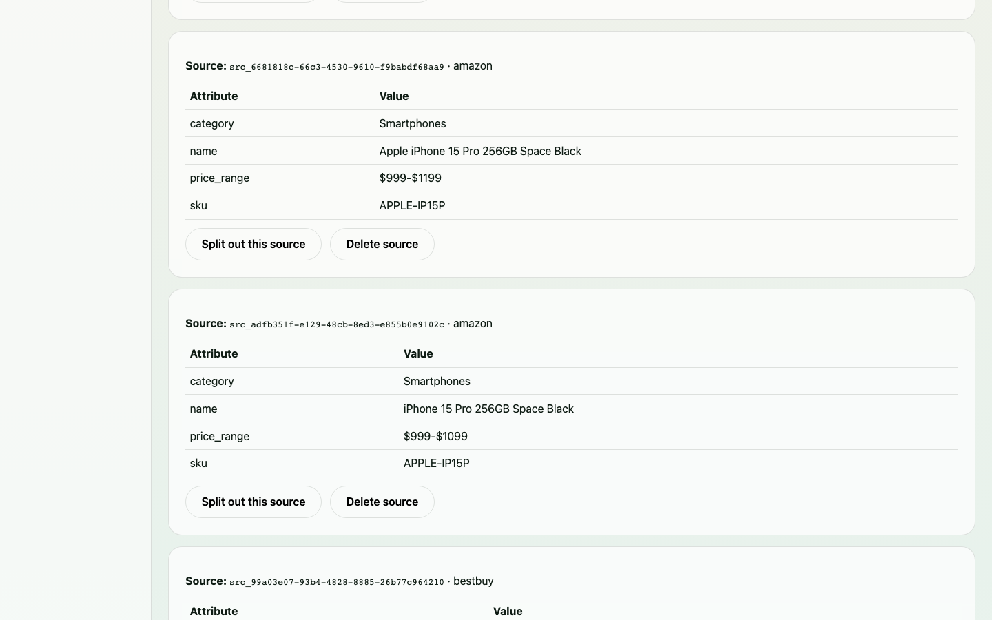Split out source src_adfb351f
This screenshot has width=992, height=620.
point(253,502)
